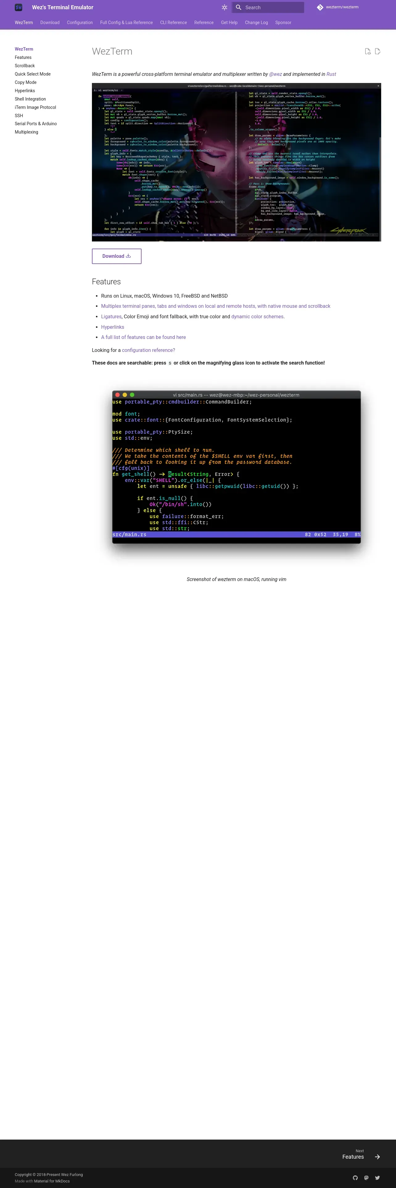Open the Hyperlinks link in features list
The width and height of the screenshot is (396, 1188).
pyautogui.click(x=113, y=327)
